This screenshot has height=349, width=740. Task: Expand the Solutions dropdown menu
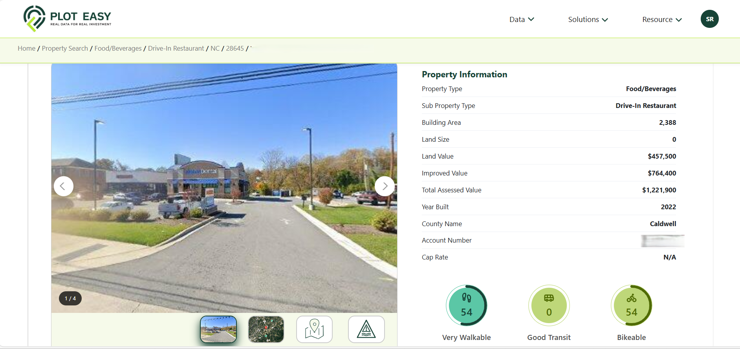click(x=588, y=19)
